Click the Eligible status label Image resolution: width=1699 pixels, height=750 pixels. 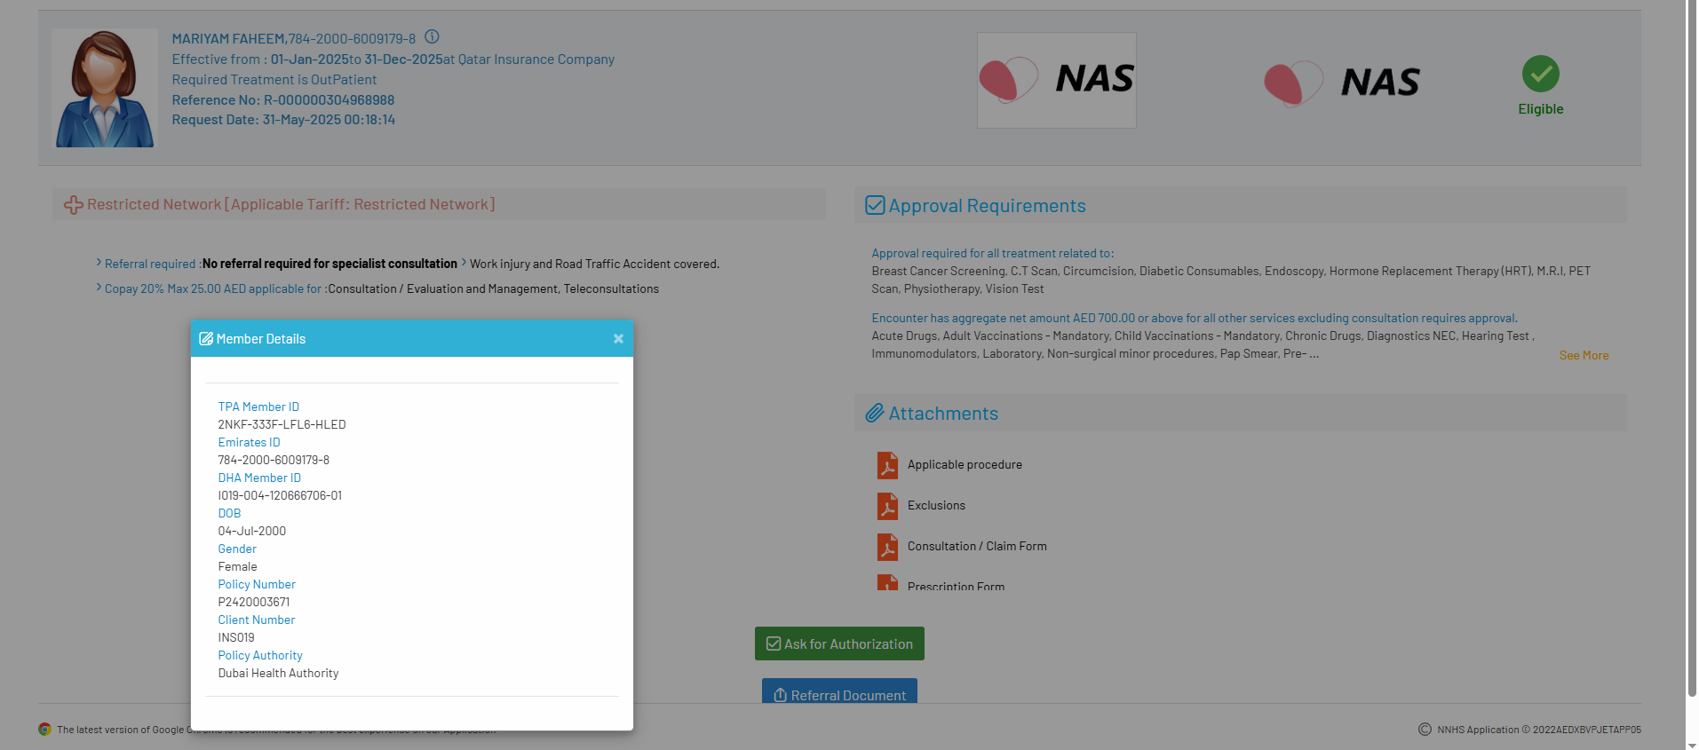click(1541, 109)
